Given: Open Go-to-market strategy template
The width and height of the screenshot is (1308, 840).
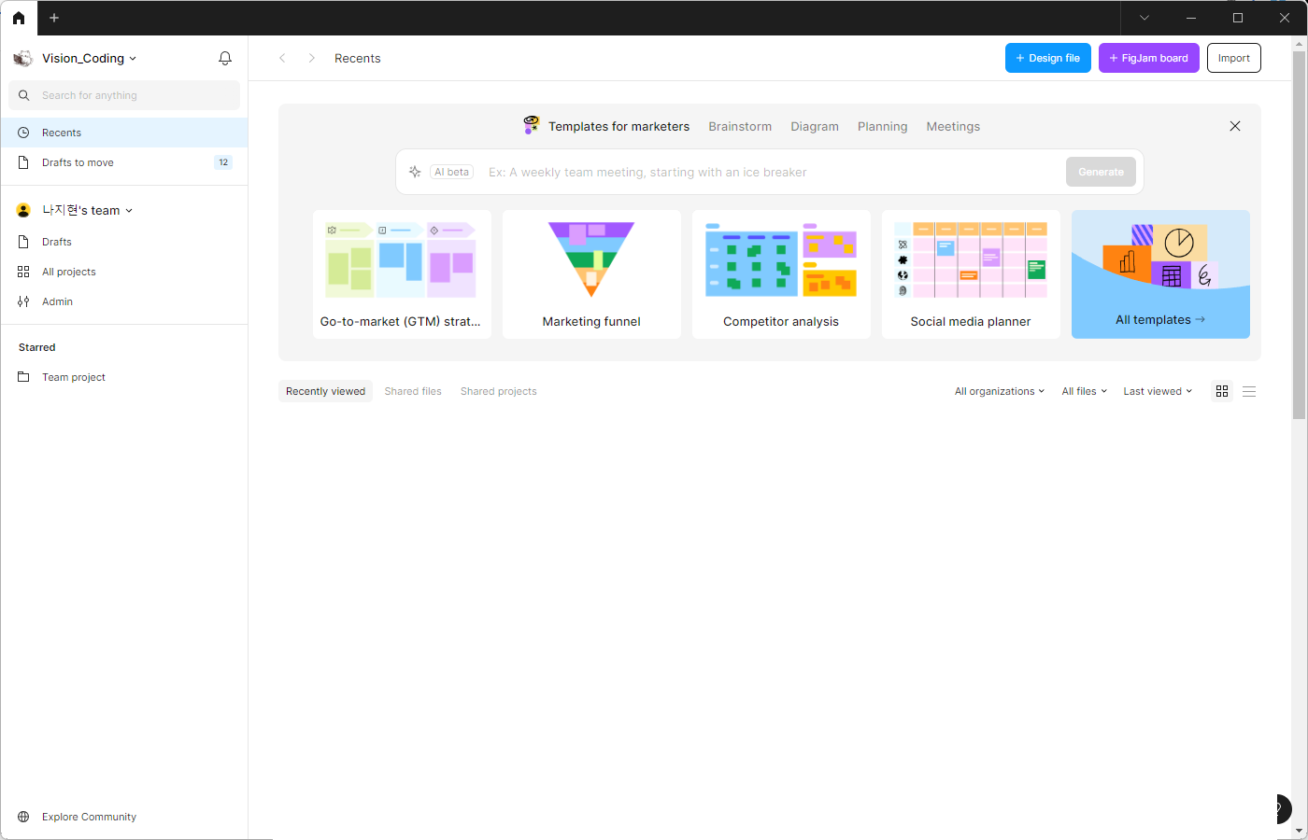Looking at the screenshot, I should pos(402,274).
